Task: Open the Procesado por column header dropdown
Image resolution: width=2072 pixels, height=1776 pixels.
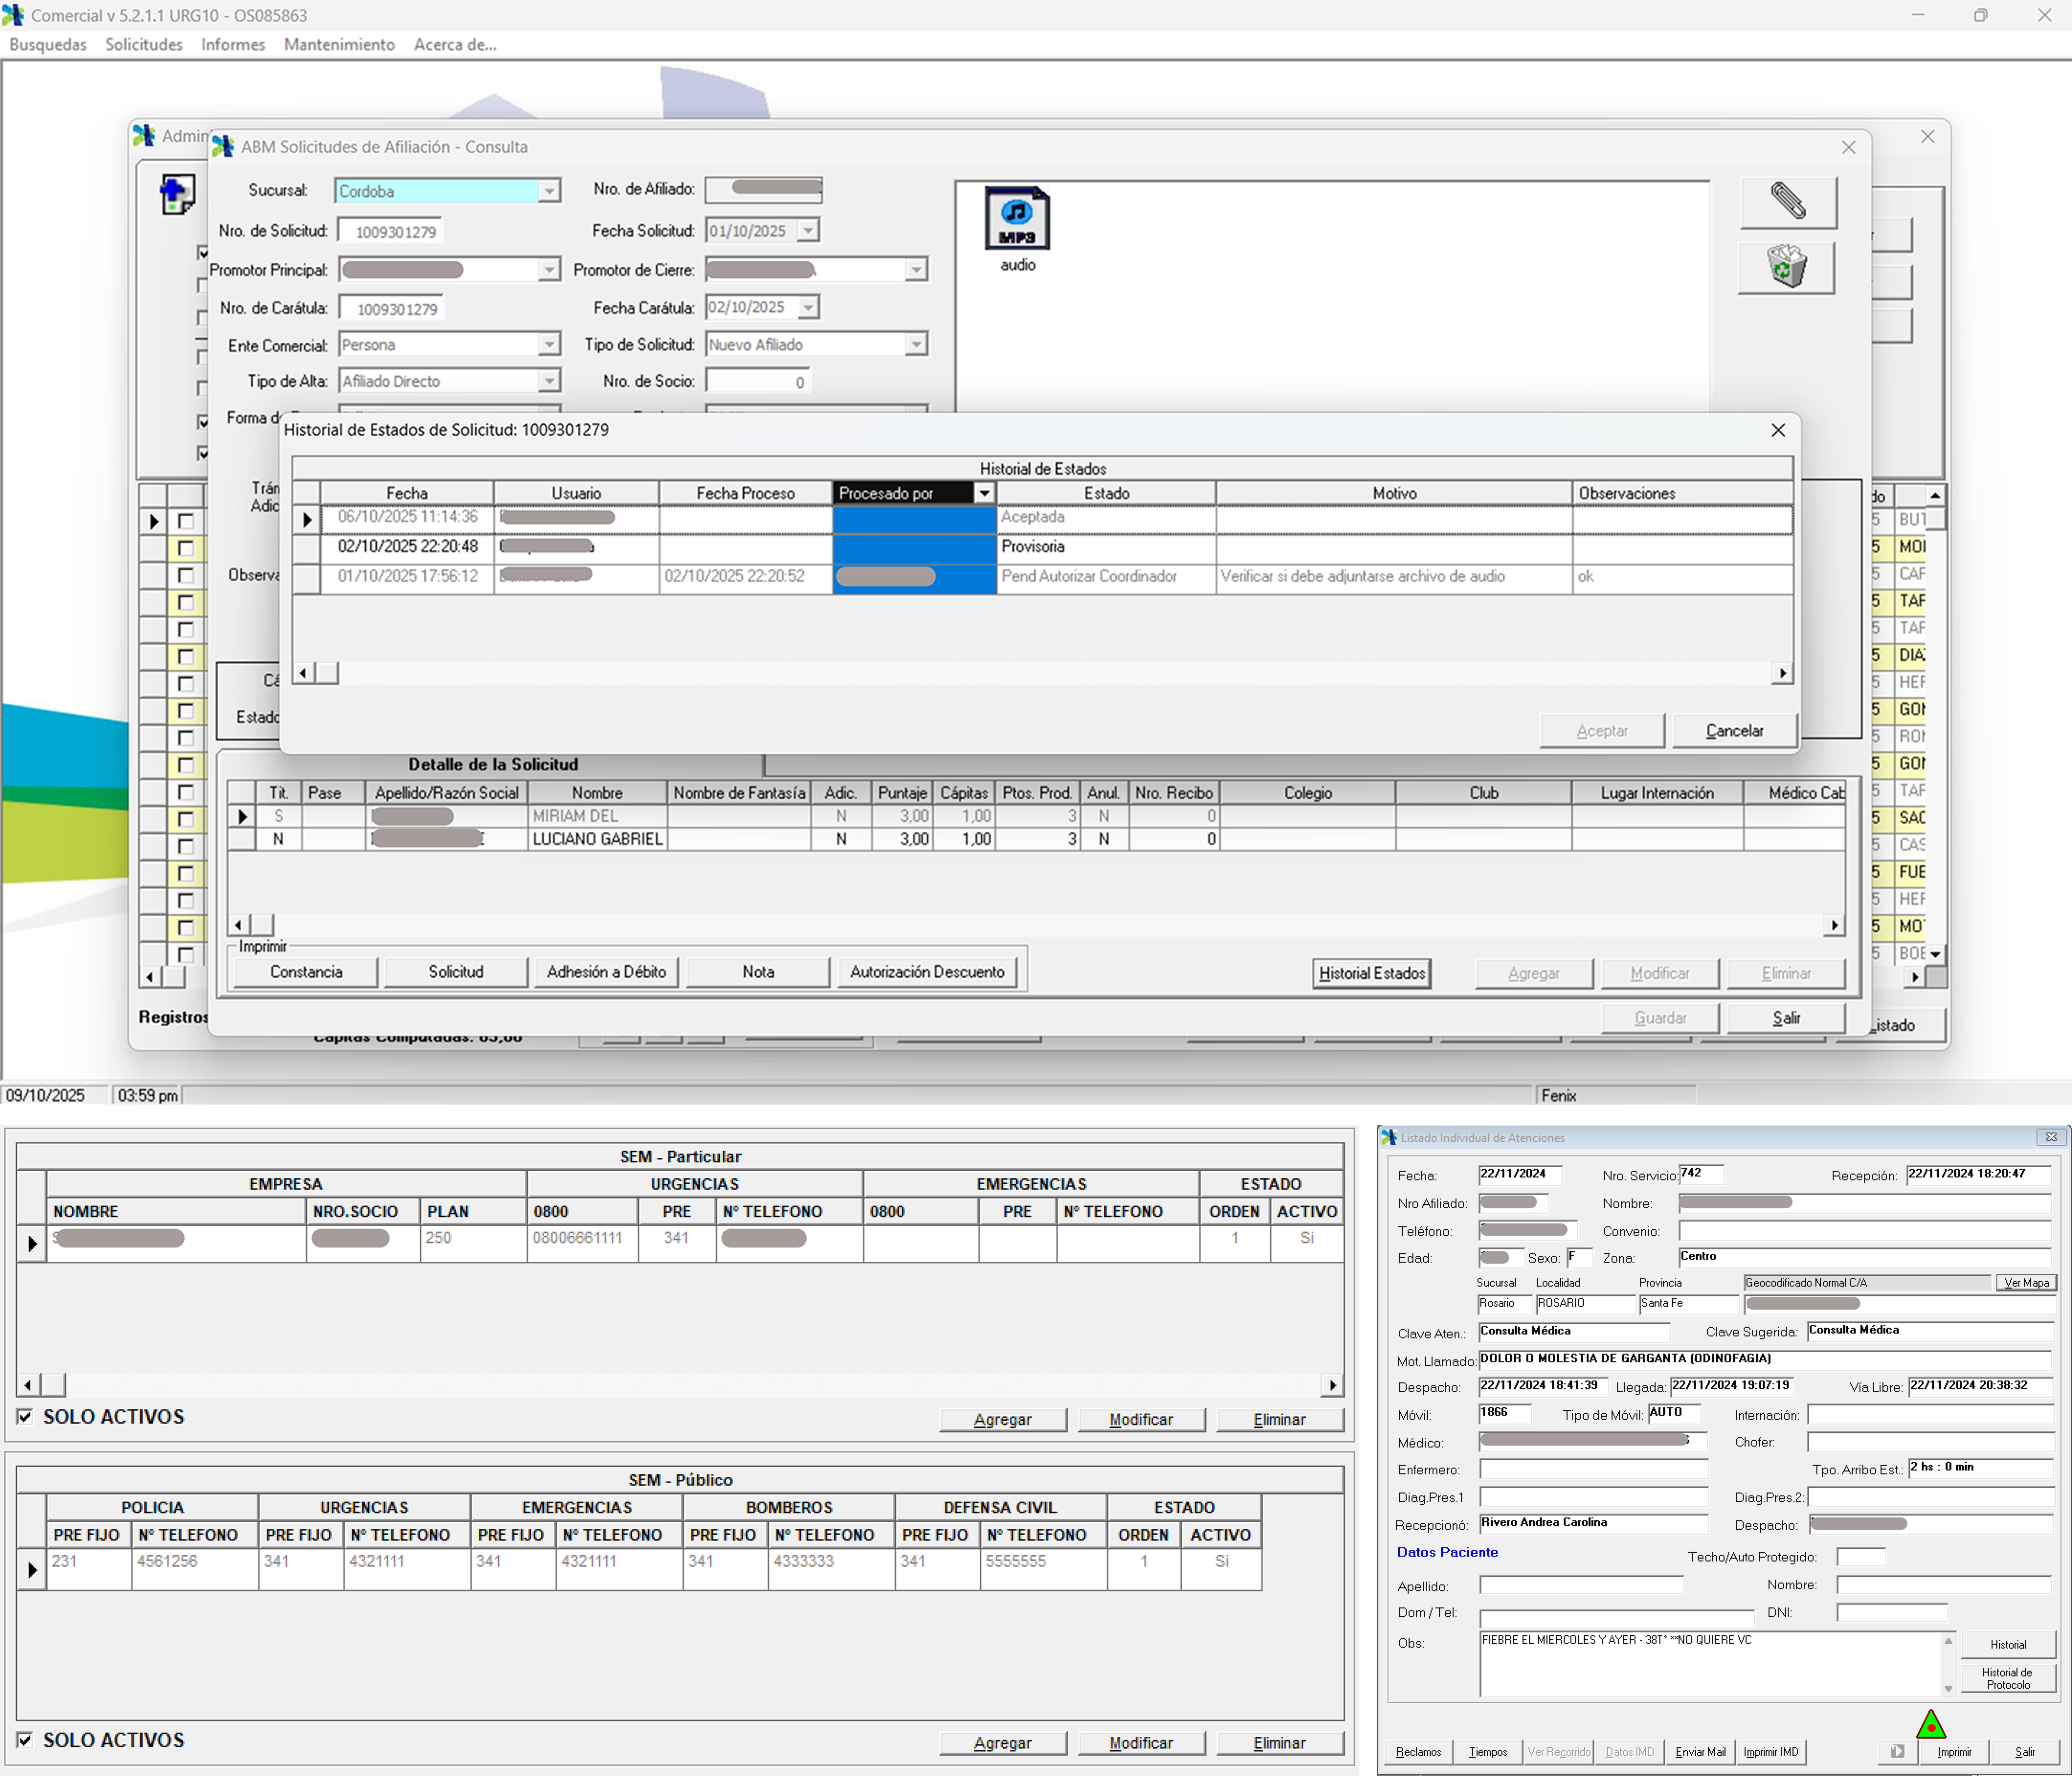Action: coord(984,493)
